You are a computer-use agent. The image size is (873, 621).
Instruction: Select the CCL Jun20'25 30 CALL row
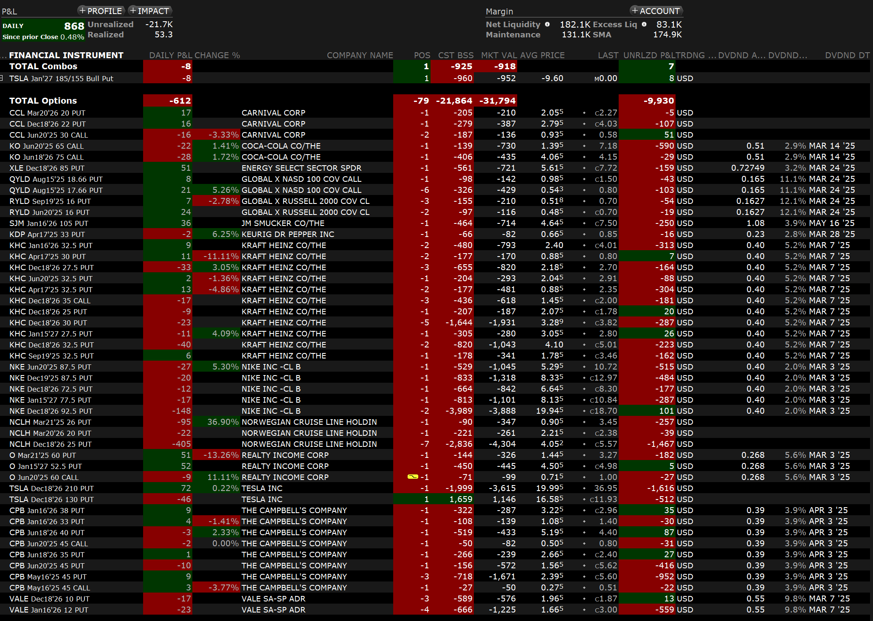435,135
